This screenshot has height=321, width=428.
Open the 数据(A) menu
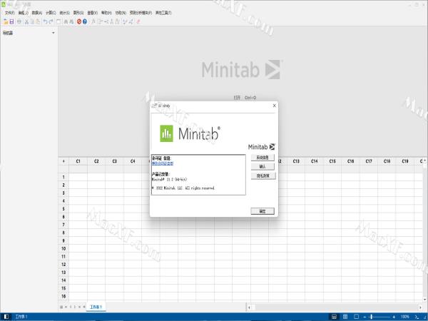37,13
